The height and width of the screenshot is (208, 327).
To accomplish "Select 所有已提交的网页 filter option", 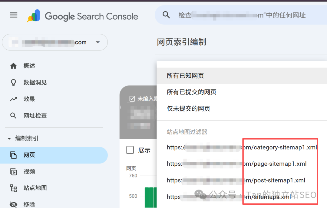I will pyautogui.click(x=191, y=92).
